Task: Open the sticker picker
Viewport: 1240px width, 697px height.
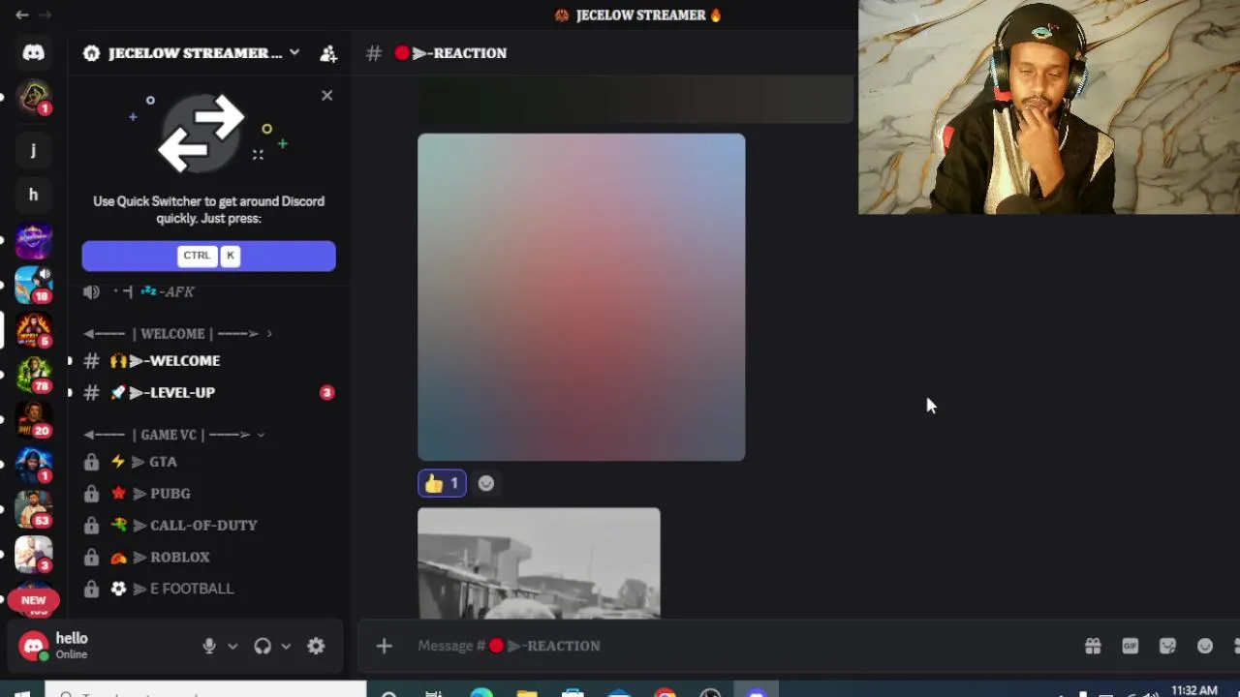Action: 1167,647
